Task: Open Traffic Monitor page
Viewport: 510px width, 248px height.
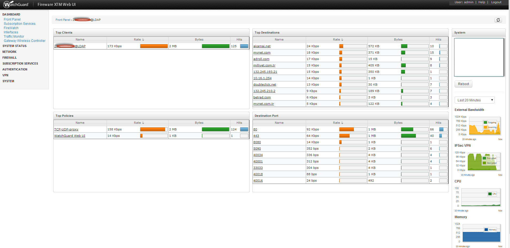Action: pos(14,37)
